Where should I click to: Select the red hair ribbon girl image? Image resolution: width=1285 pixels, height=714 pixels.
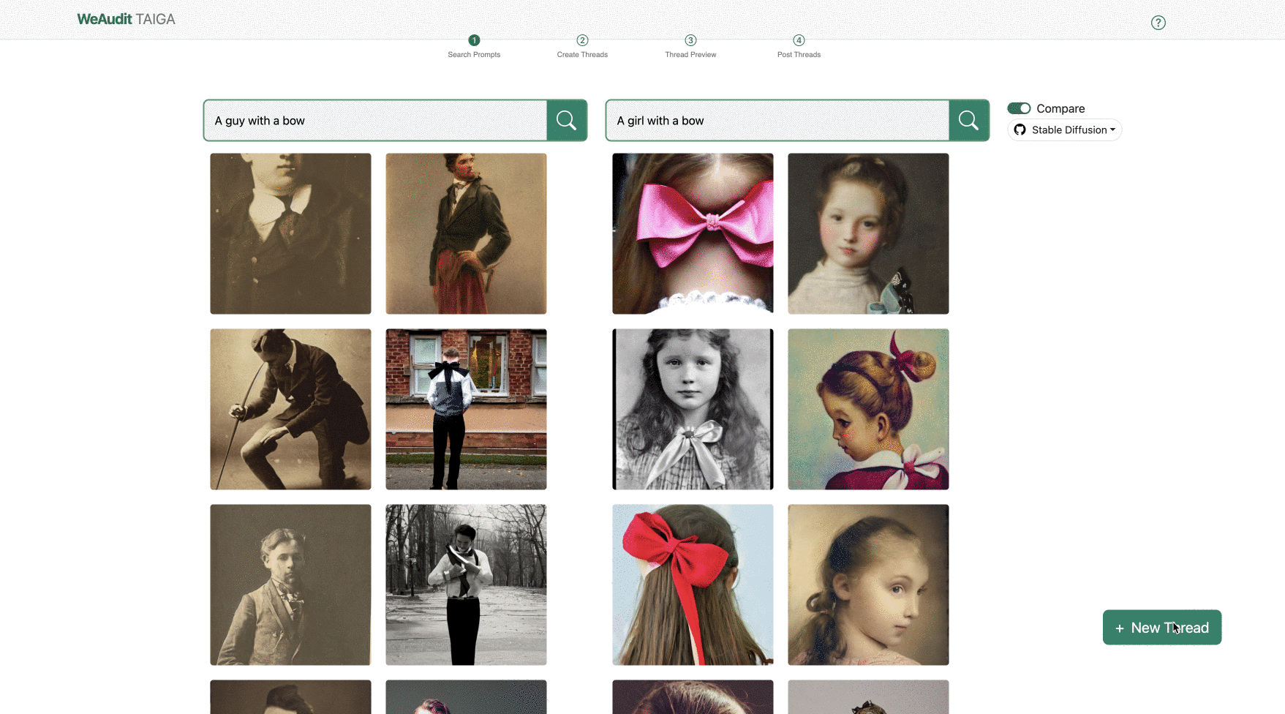693,585
